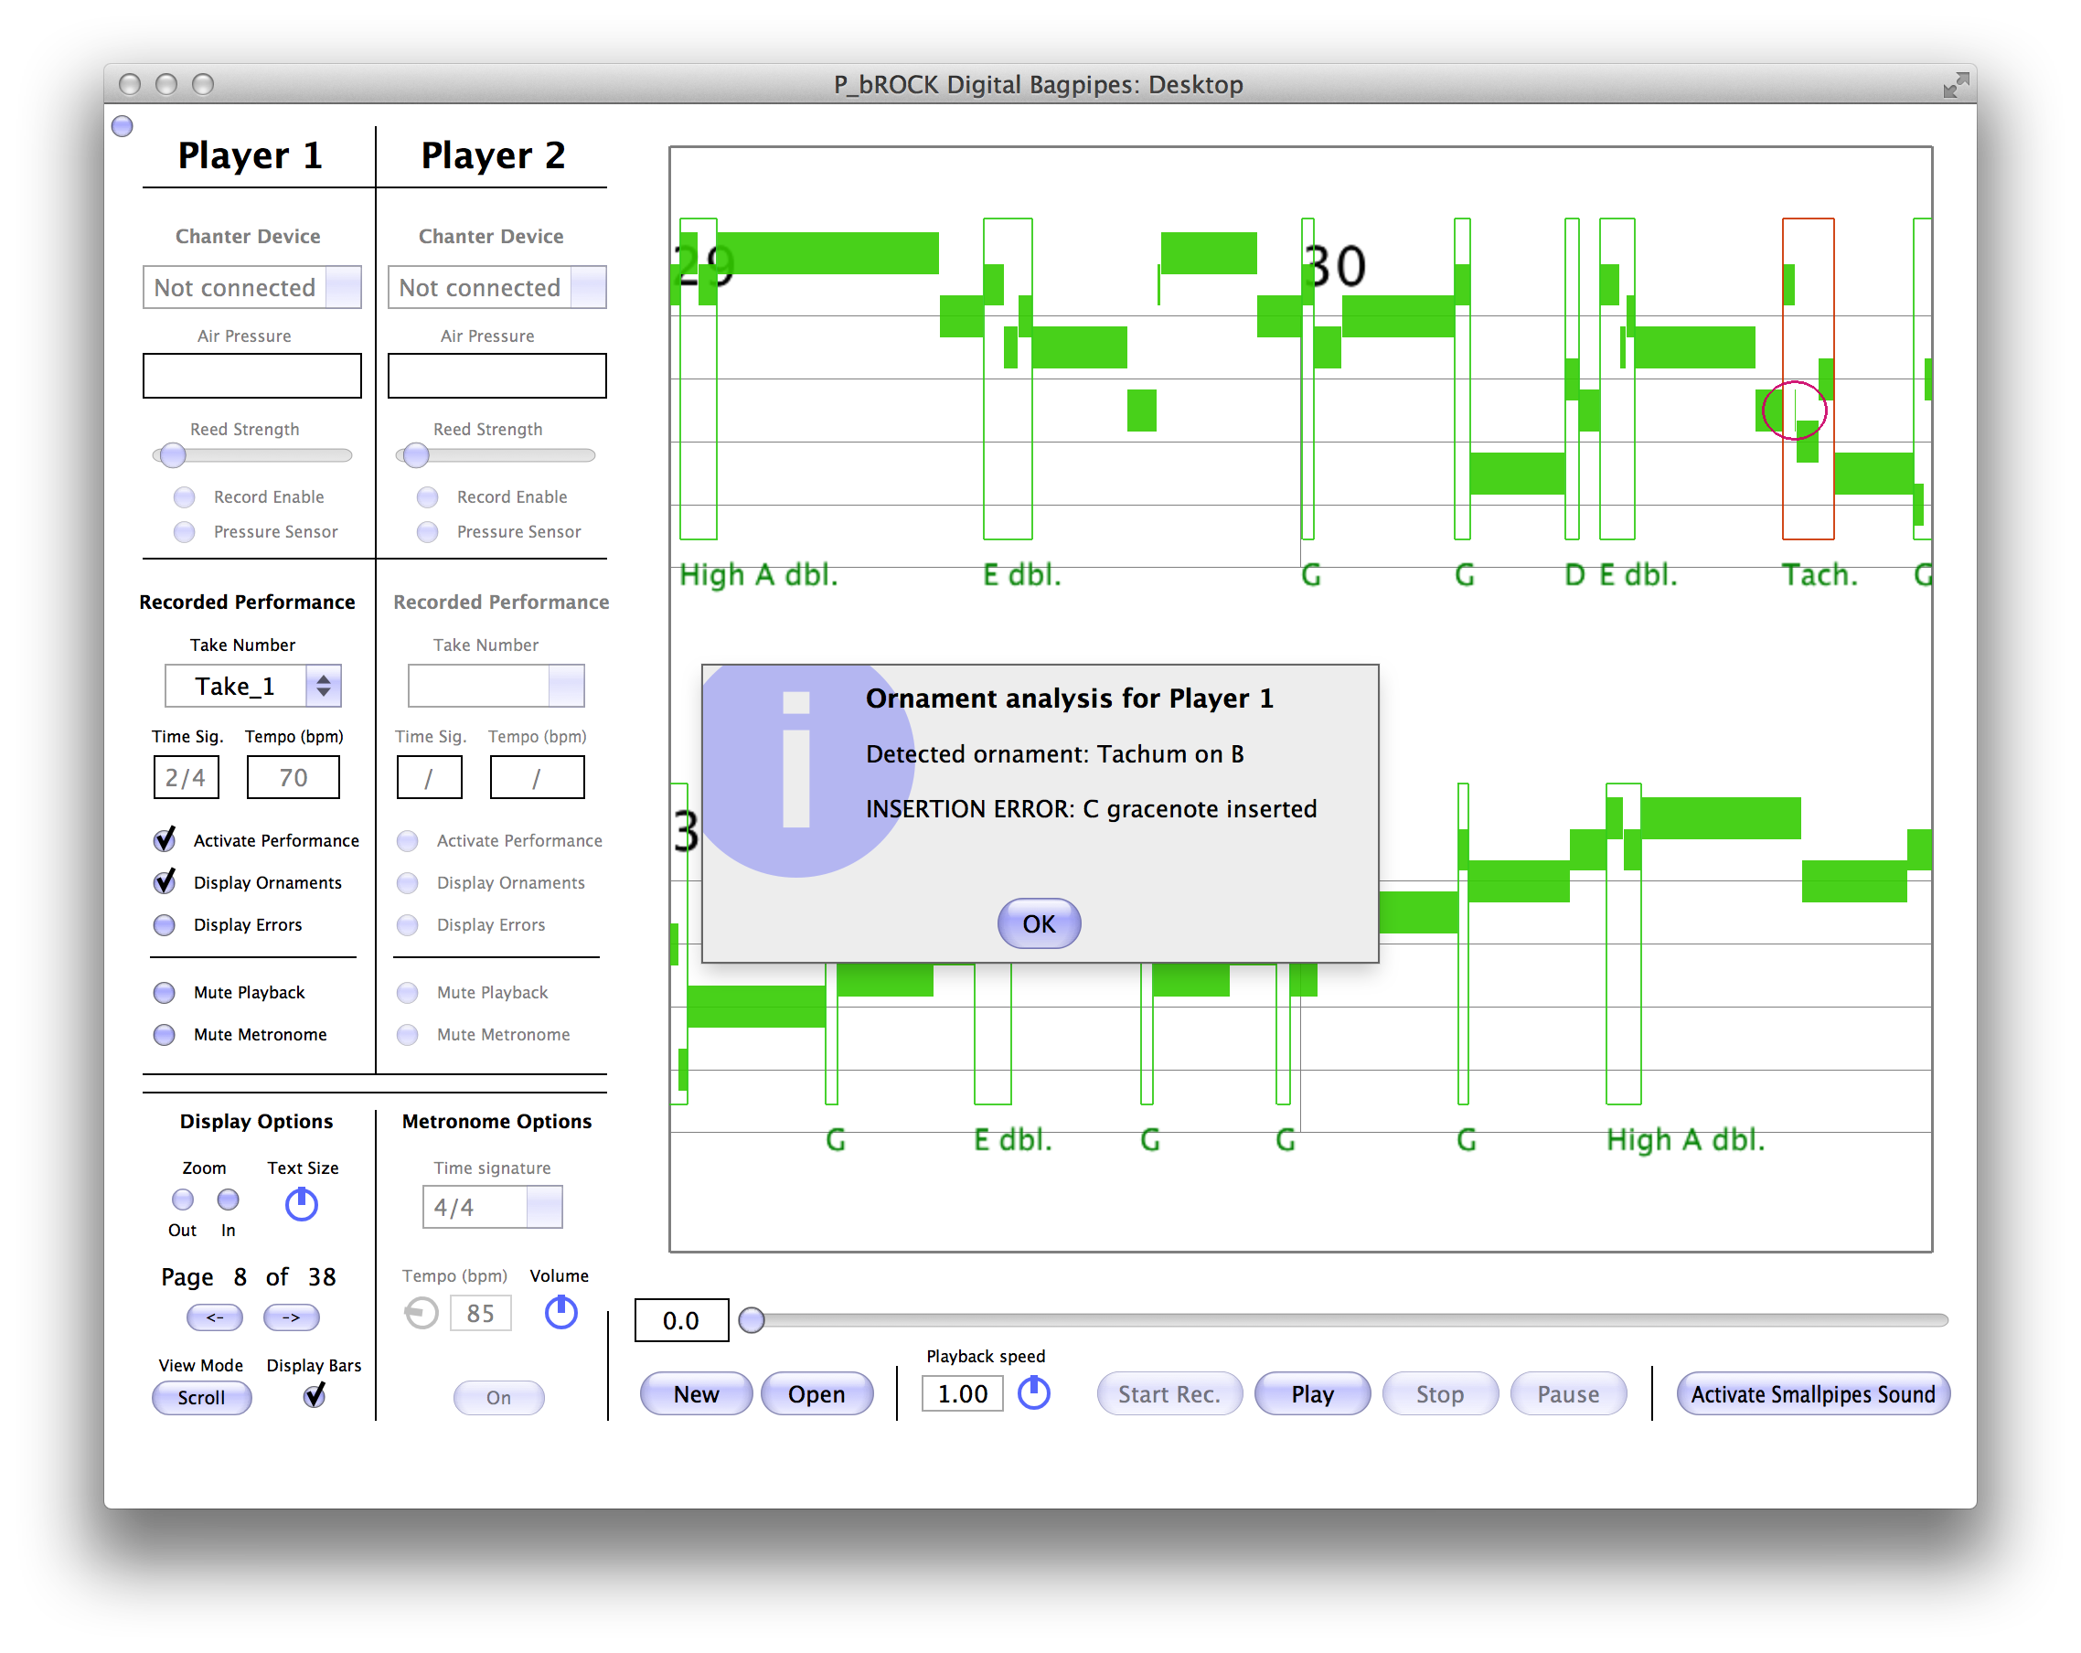Screen dimensions: 2081x1653
Task: Click Player 1 Tempo field showing 70
Action: click(293, 777)
